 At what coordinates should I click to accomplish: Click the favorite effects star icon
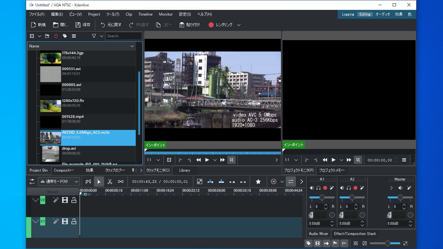pos(258,181)
